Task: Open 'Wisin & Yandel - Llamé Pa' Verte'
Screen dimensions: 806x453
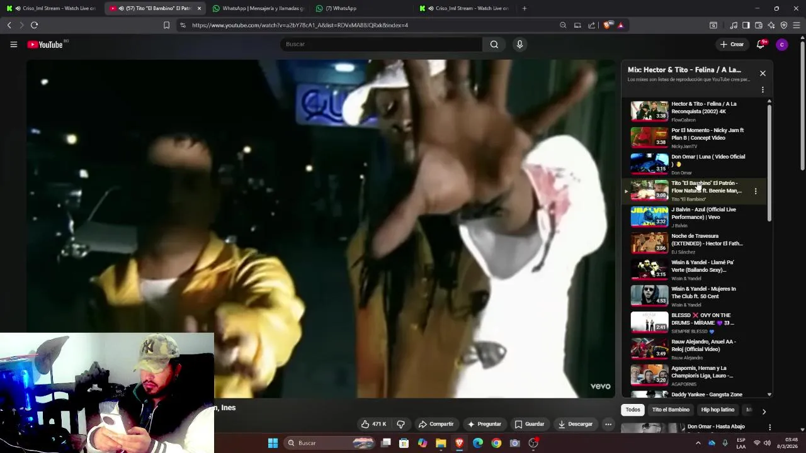Action: (703, 266)
